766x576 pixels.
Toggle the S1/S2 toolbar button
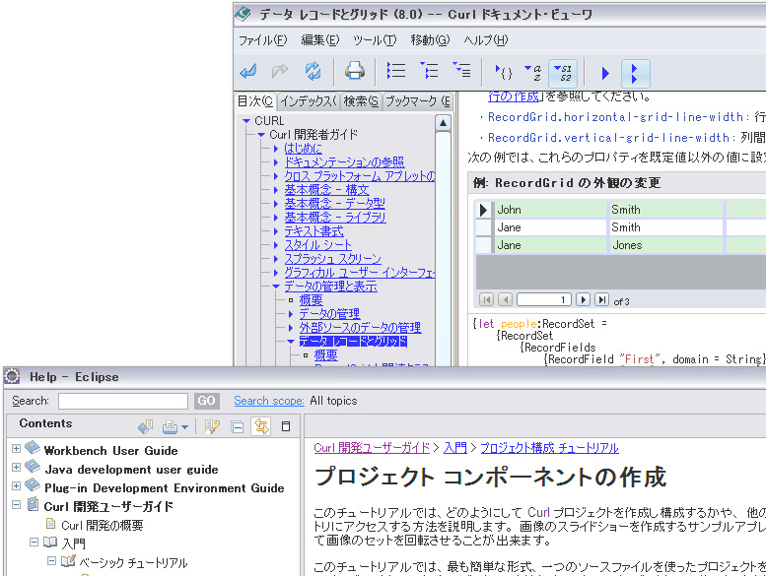(565, 71)
